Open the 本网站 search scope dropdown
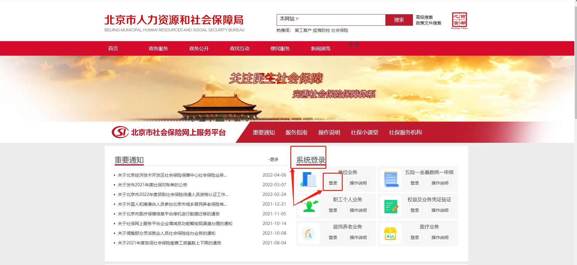 coord(289,19)
